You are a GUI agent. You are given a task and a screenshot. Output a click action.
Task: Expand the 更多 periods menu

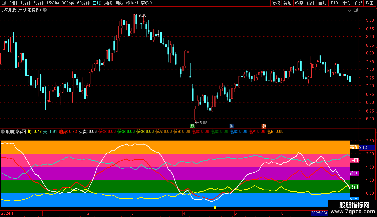pos(147,3)
